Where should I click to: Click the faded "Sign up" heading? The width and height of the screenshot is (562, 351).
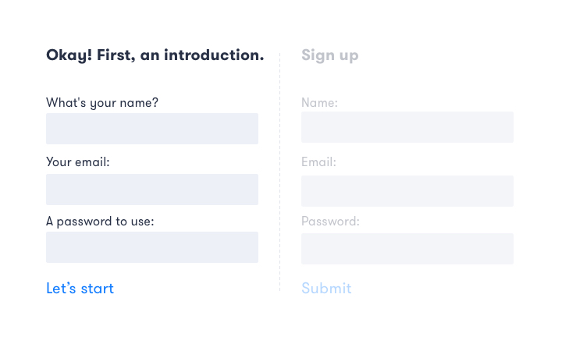click(329, 55)
